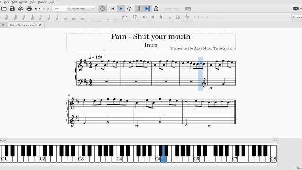302x170 pixels.
Task: Open the Plugins menu
Action: [42, 2]
